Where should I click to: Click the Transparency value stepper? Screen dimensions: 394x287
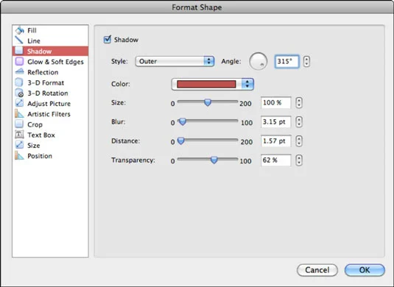[299, 160]
